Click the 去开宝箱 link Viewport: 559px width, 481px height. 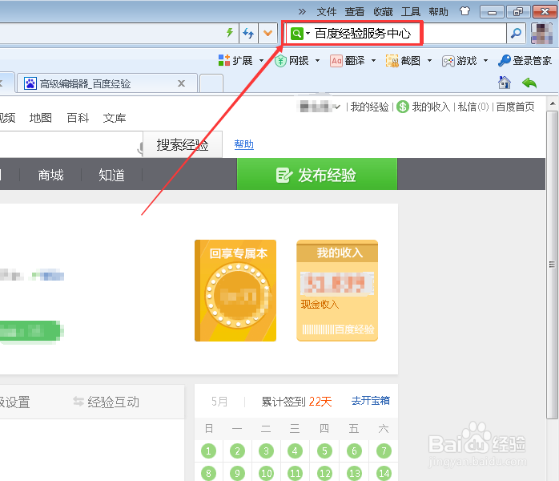point(371,401)
